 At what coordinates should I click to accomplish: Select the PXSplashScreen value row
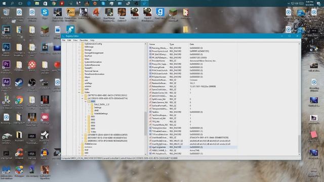coord(193,77)
